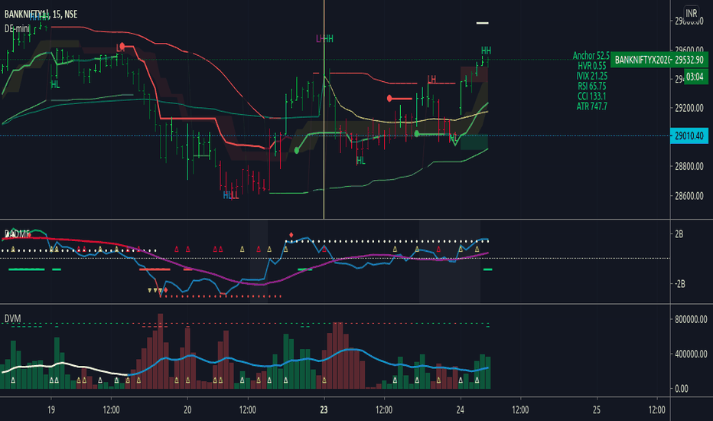Click the 03:04 bar countdown label

pos(695,77)
